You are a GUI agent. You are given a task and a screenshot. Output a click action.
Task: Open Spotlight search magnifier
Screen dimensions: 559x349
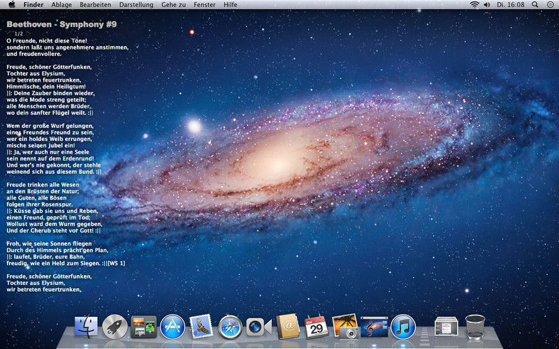click(x=535, y=5)
